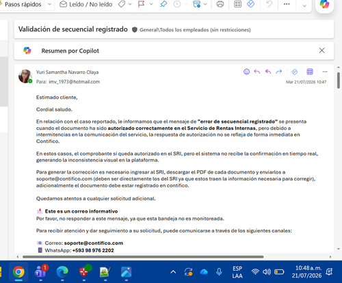Click the date Mar 21/07/2026 10:47
The image size is (342, 283).
(306, 82)
